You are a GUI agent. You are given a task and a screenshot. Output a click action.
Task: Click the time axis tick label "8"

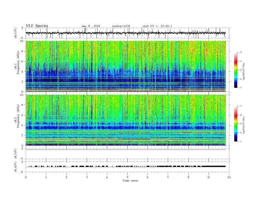[188, 177]
